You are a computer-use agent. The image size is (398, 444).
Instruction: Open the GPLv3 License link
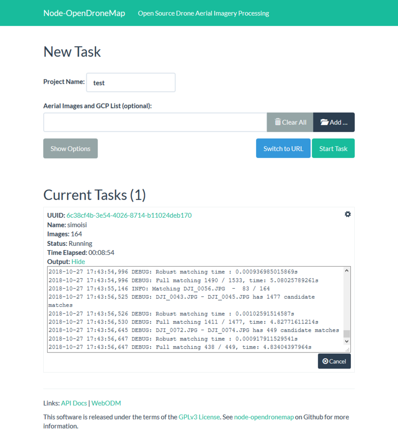coord(199,417)
